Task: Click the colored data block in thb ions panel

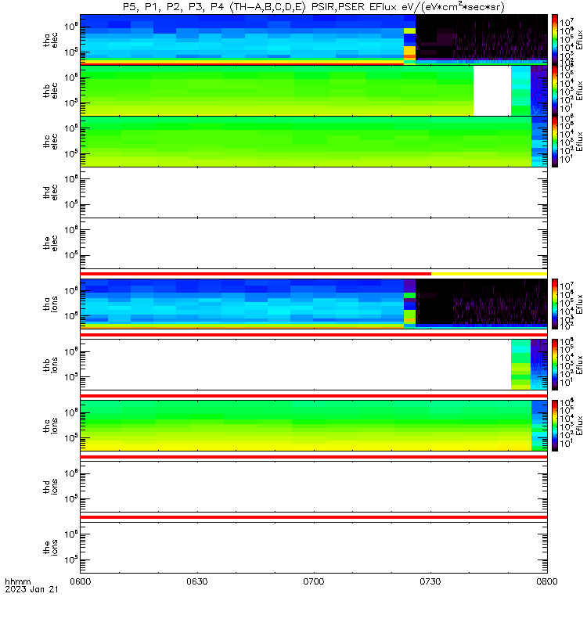Action: tap(529, 365)
